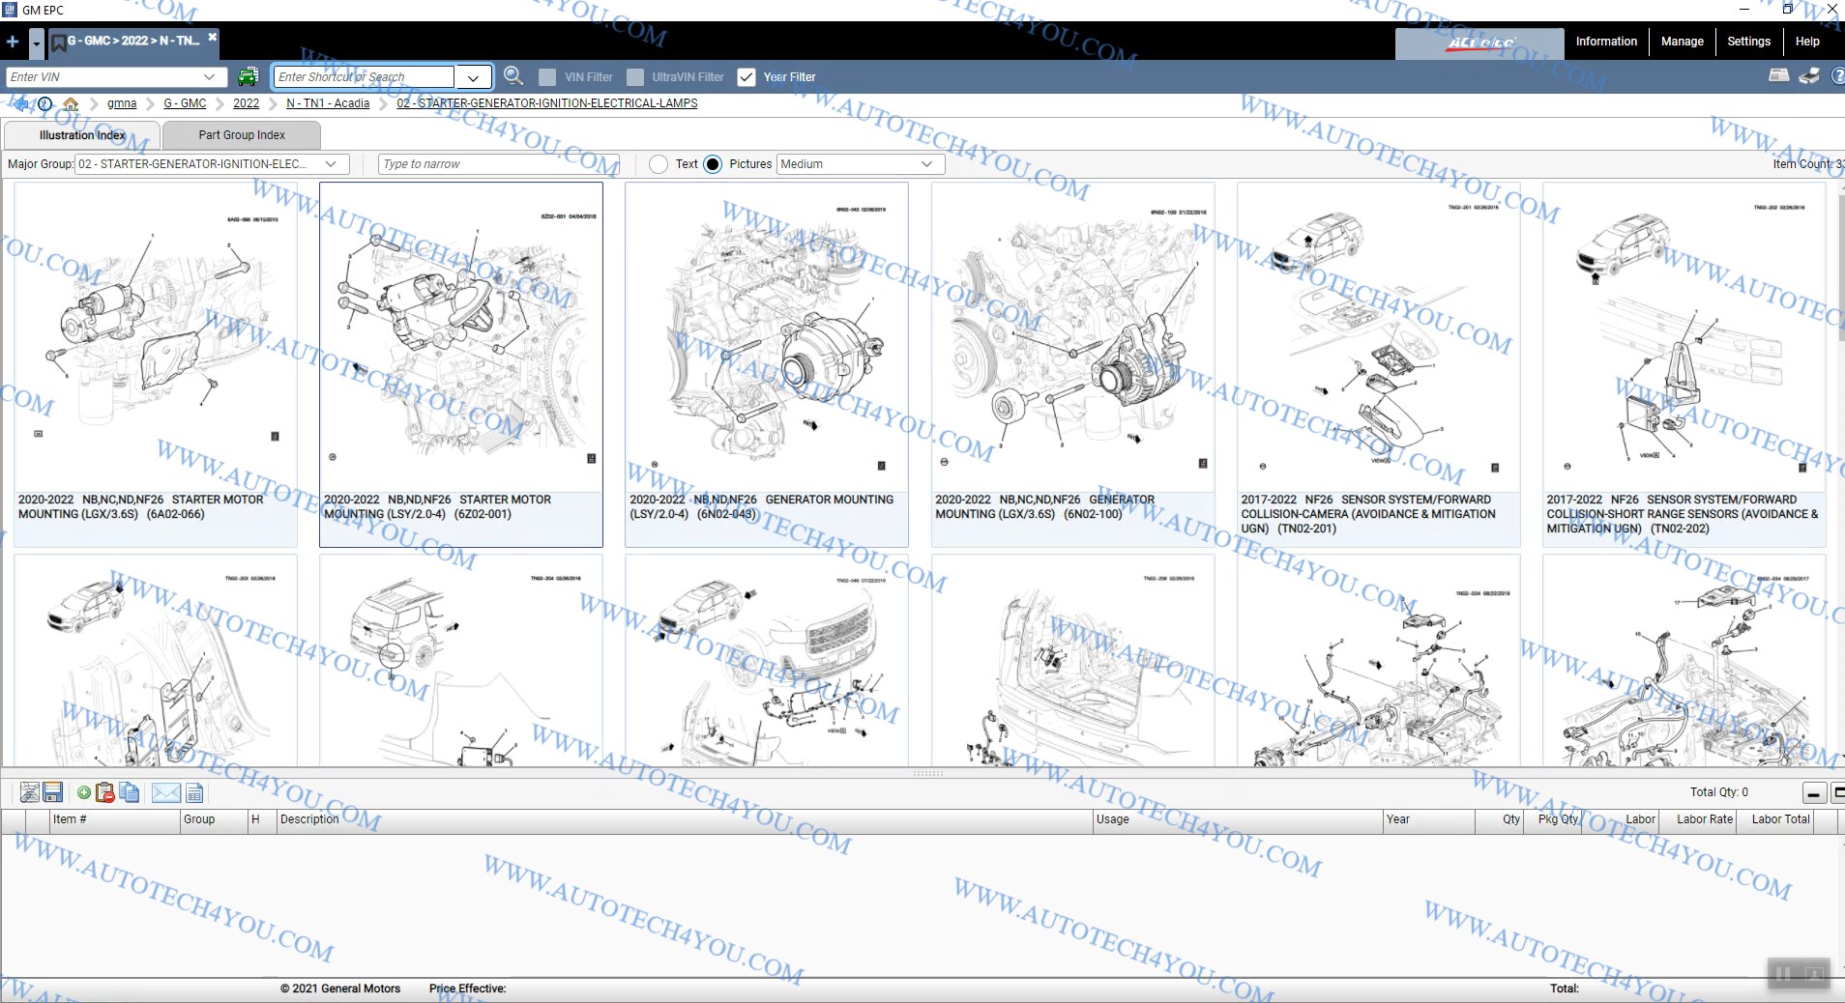1845x1003 pixels.
Task: Select the Text radio button
Action: coord(659,164)
